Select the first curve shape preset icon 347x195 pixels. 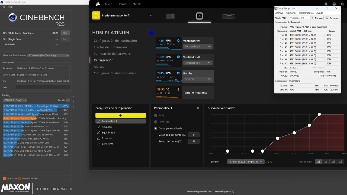click(319, 162)
